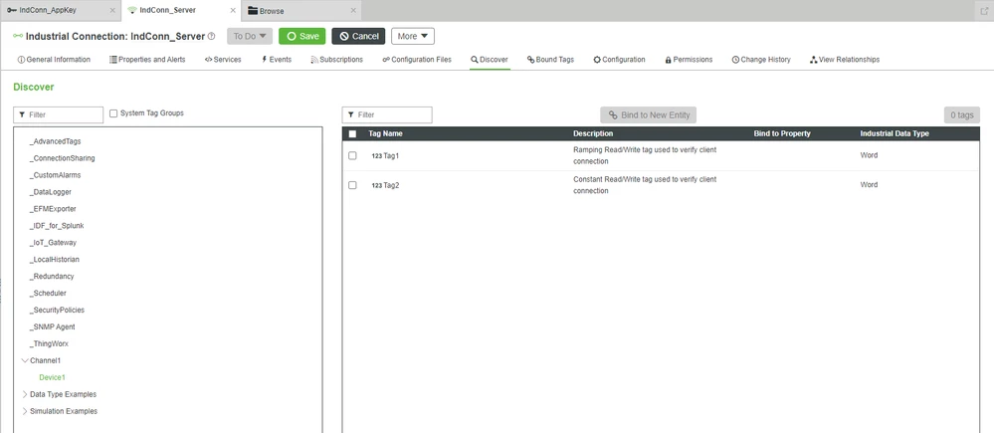Click the key icon on IndConn_AppKey tab
994x433 pixels.
coord(12,11)
